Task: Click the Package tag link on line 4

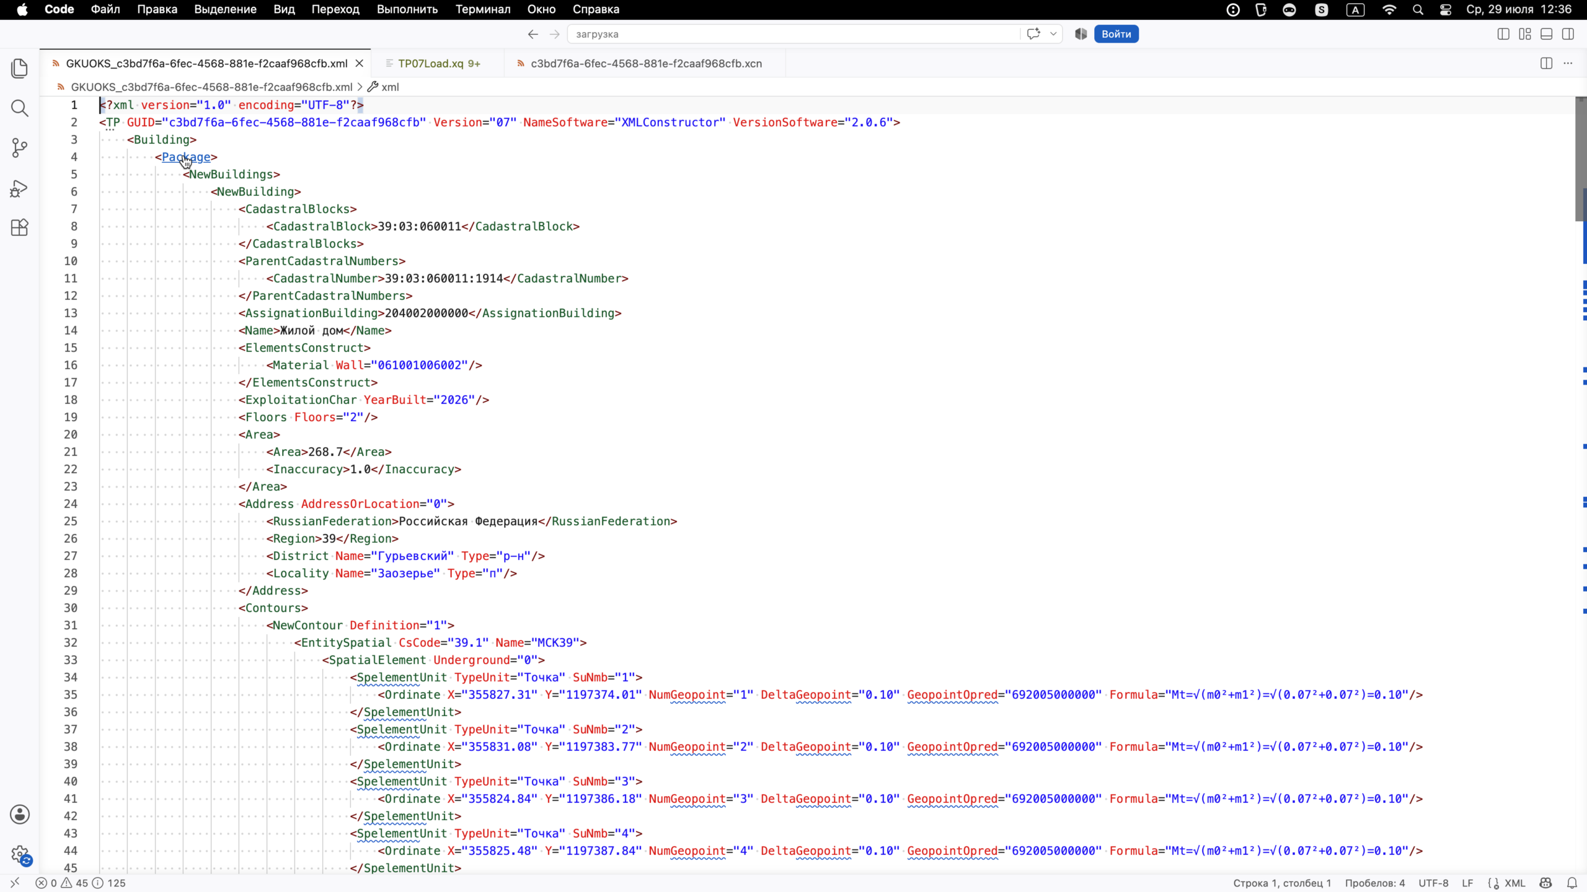Action: pos(186,157)
